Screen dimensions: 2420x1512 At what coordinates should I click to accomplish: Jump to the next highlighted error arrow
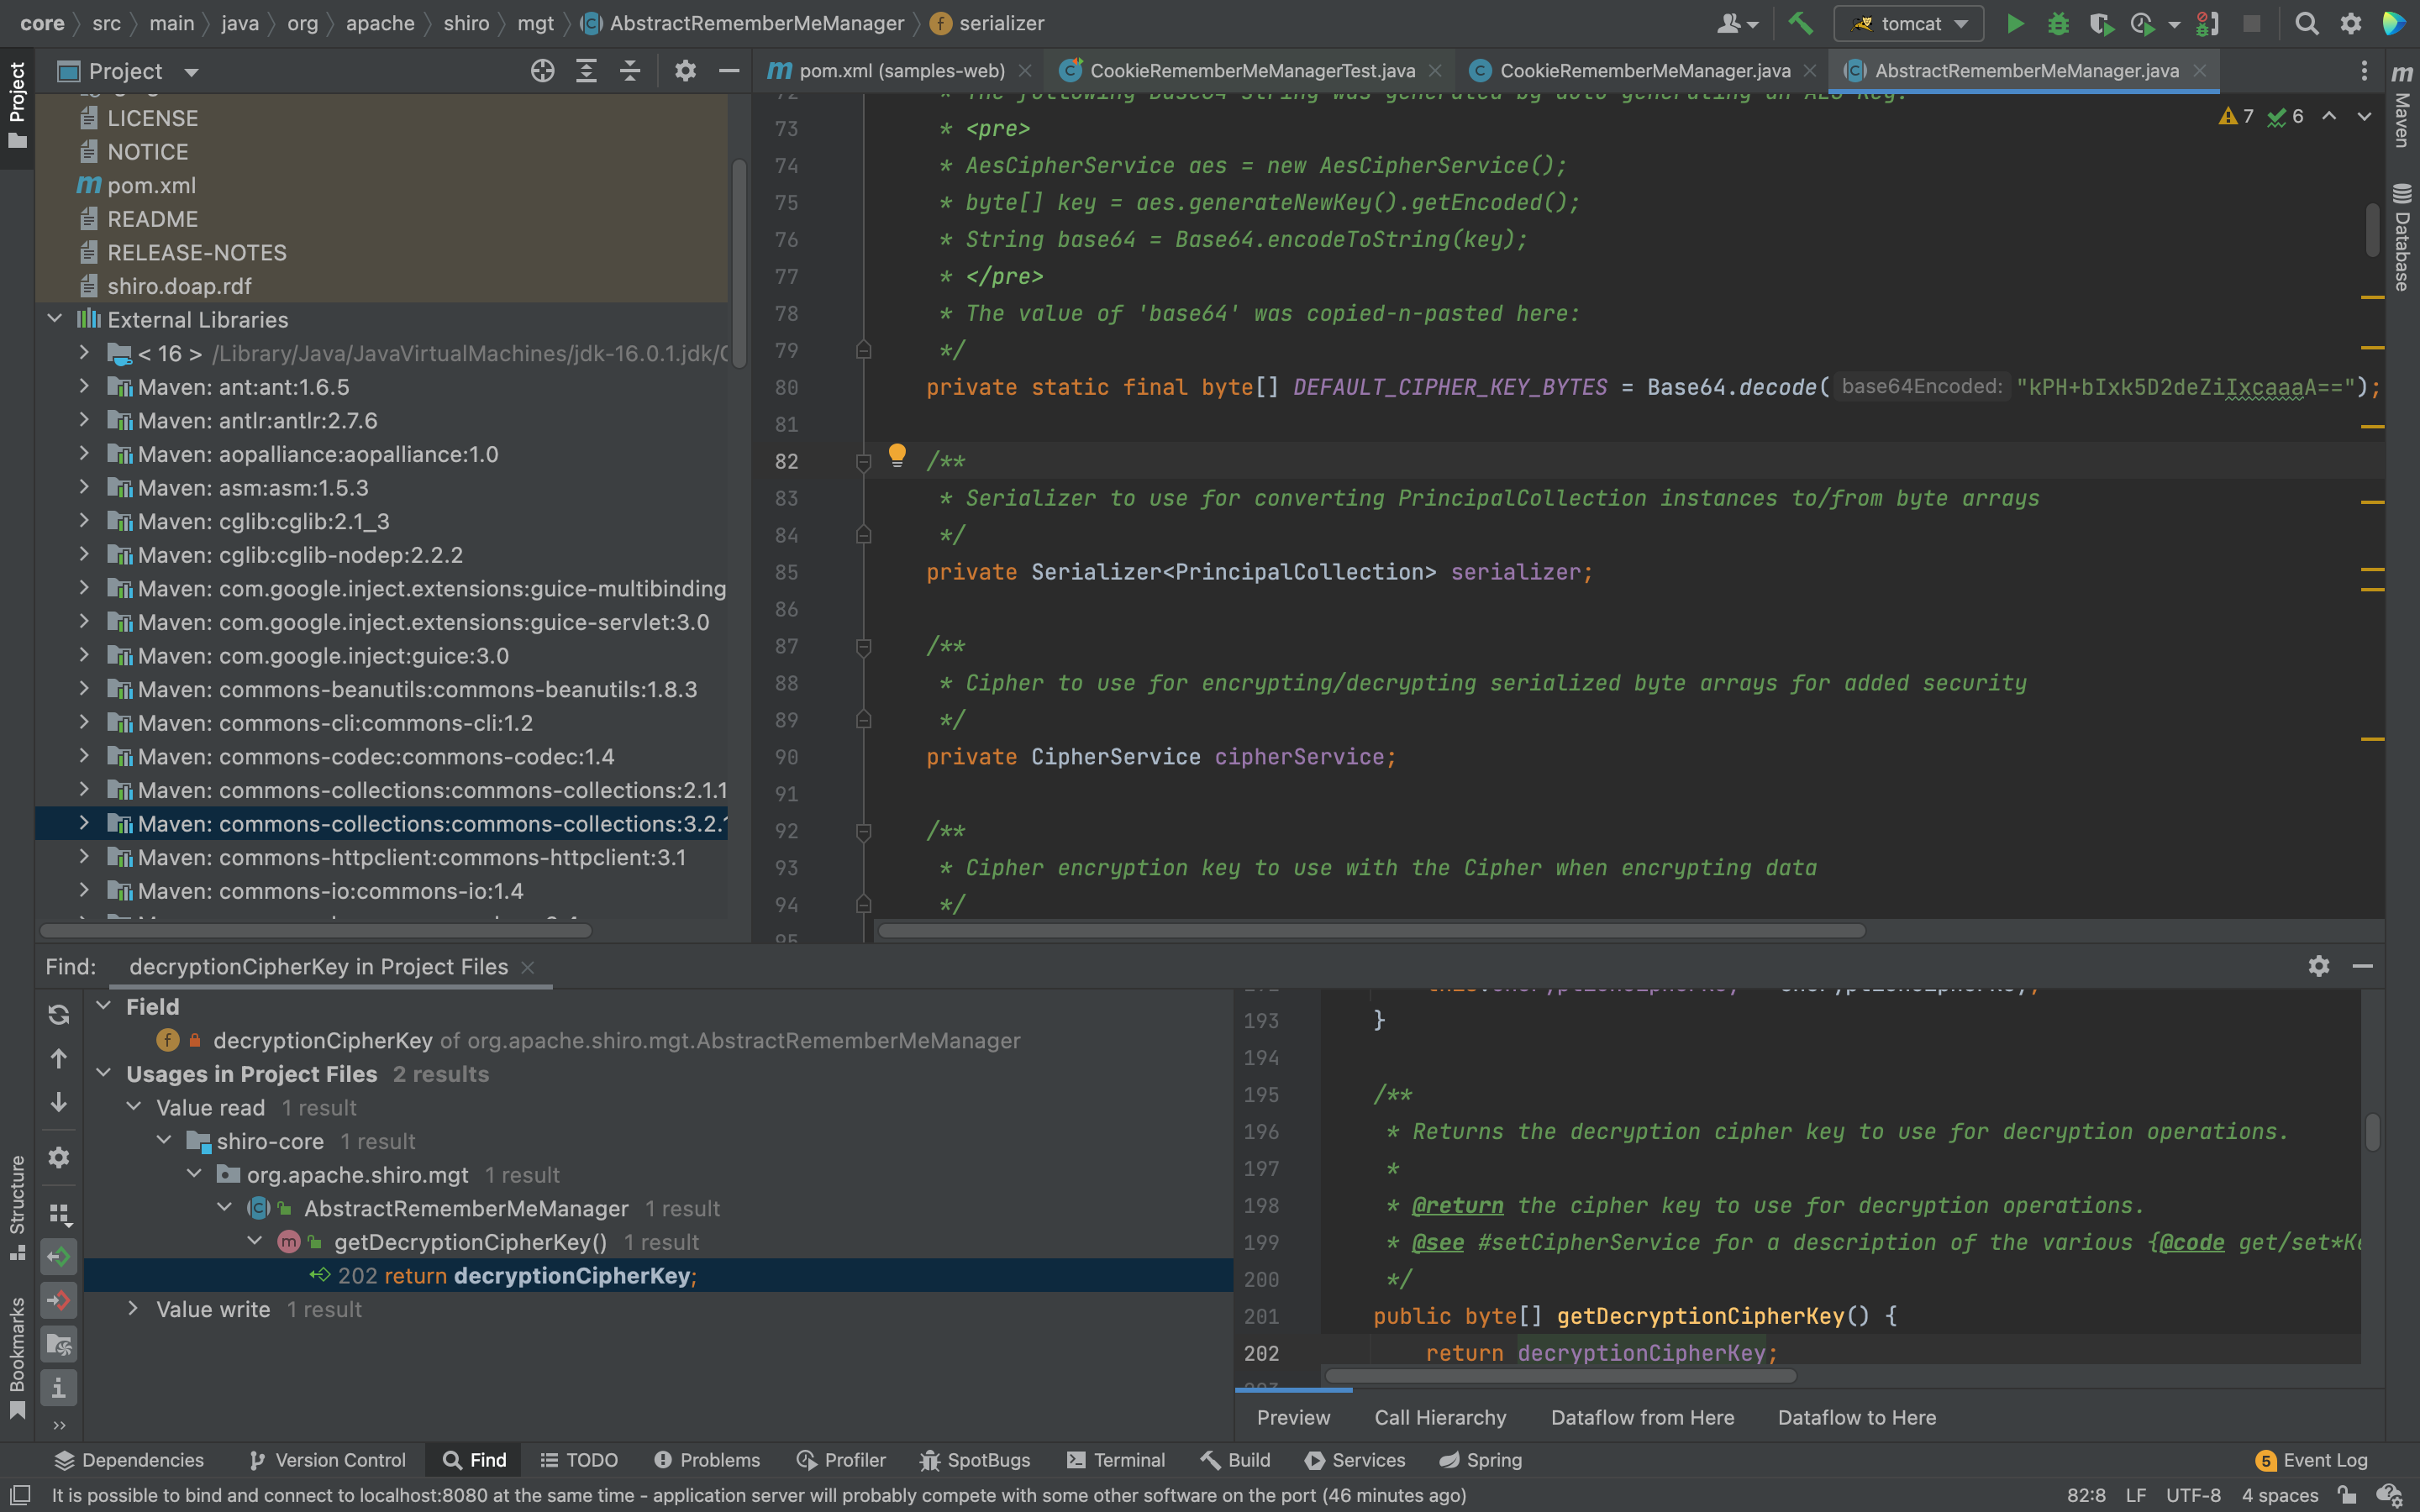coord(2364,116)
